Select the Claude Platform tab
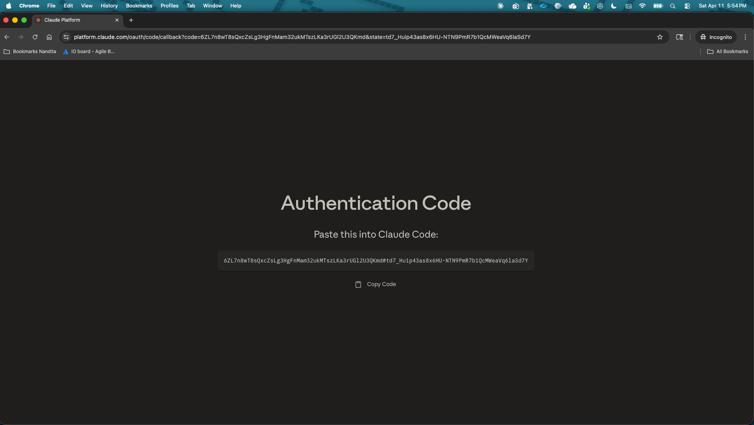 pos(78,20)
